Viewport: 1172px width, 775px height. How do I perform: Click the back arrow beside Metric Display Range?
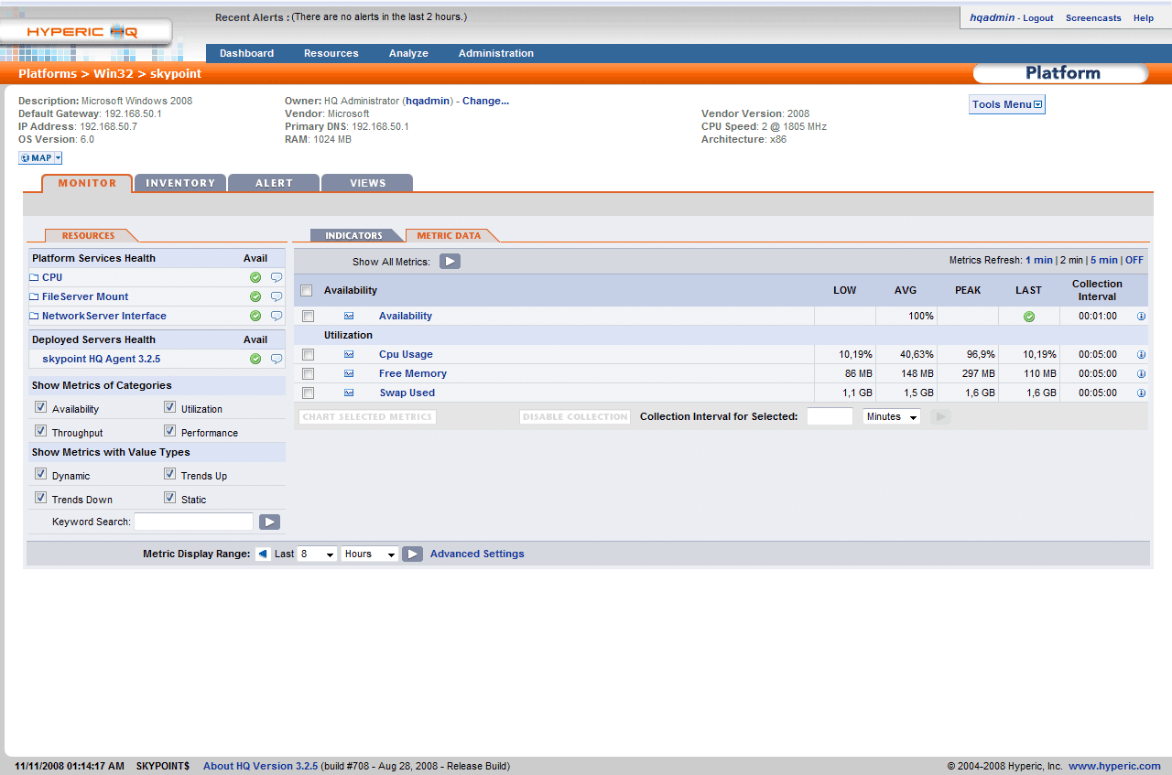pos(263,554)
